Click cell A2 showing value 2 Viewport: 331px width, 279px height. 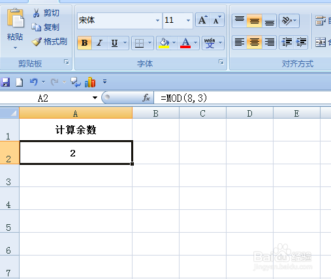pos(76,153)
